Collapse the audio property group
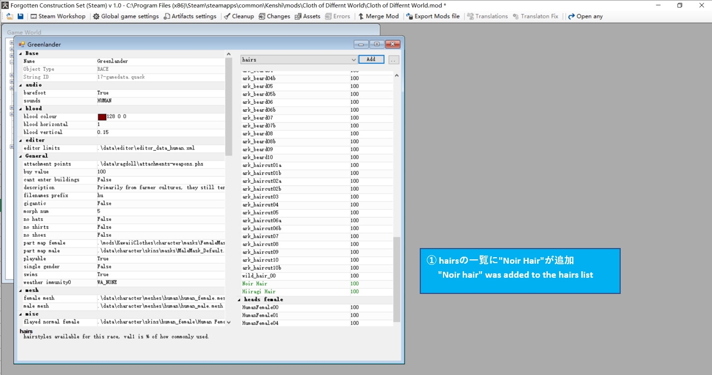The width and height of the screenshot is (712, 375). (x=21, y=85)
